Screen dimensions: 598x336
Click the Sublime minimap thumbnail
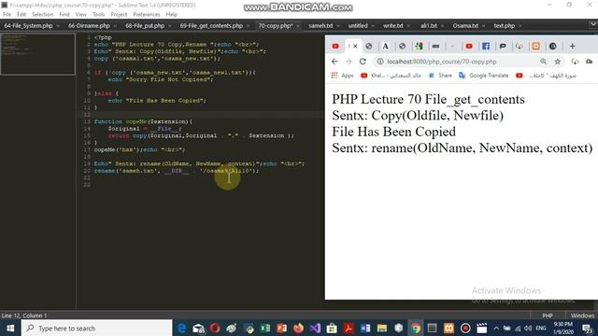coord(37,54)
